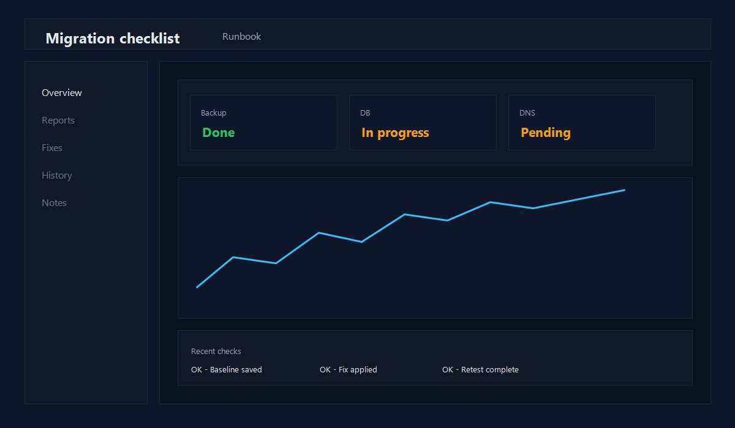735x428 pixels.
Task: Click the Recent checks heading
Action: (x=216, y=352)
